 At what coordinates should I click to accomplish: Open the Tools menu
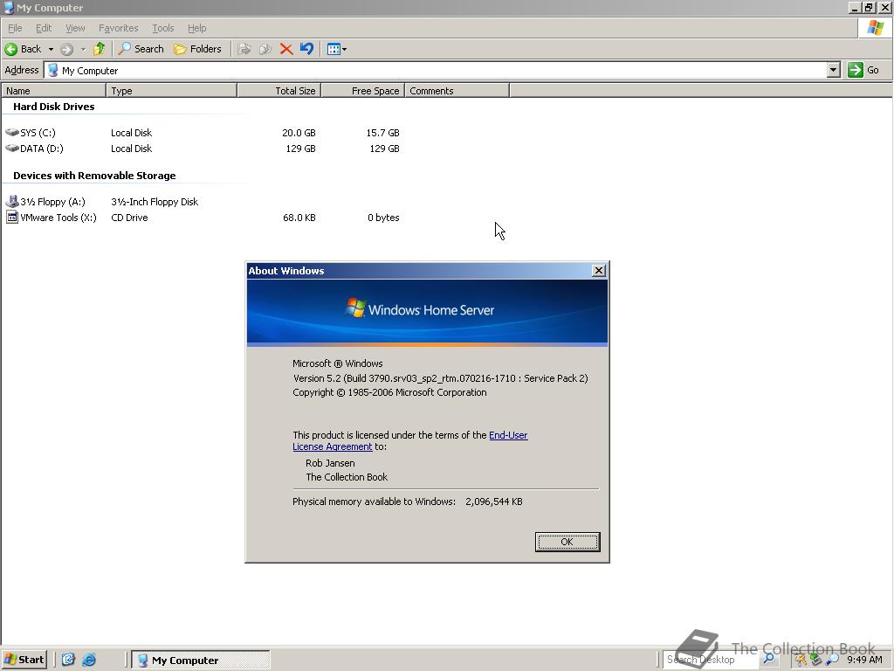[162, 28]
